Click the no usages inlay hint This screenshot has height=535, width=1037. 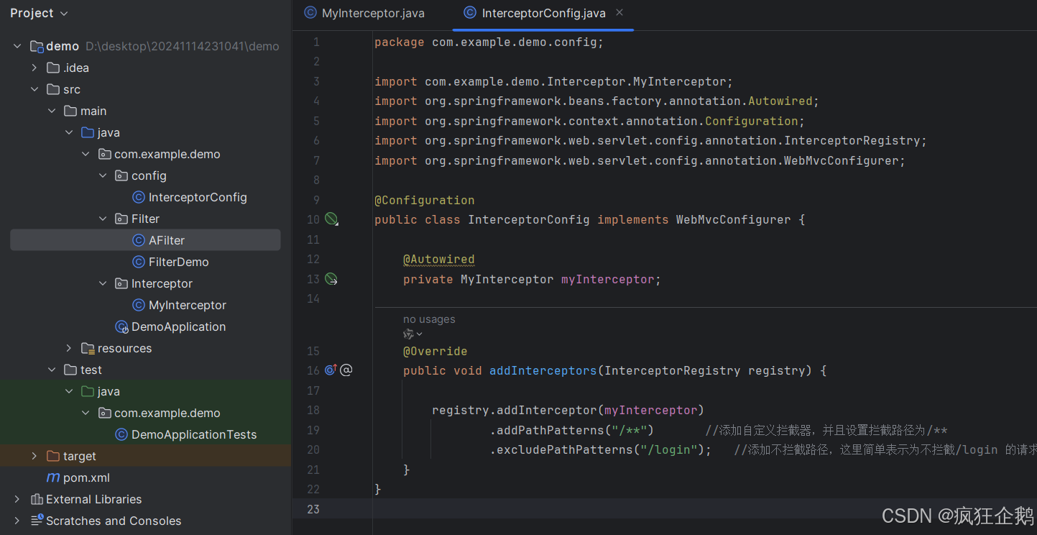tap(429, 319)
